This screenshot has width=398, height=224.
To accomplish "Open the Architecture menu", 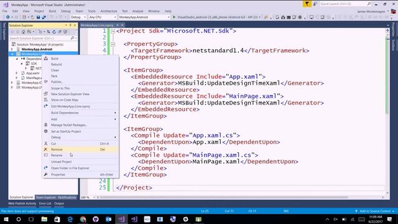I will pyautogui.click(x=109, y=11).
